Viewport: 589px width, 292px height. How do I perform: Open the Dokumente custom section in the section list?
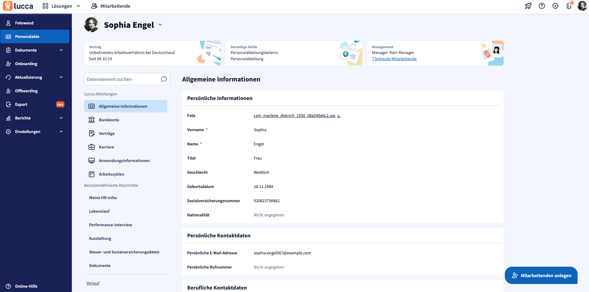click(126, 265)
